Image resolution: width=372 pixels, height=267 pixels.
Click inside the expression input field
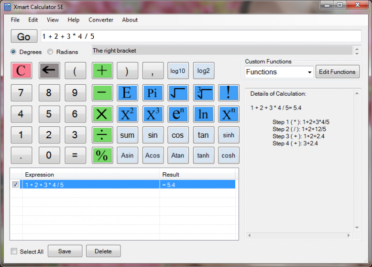pyautogui.click(x=201, y=36)
